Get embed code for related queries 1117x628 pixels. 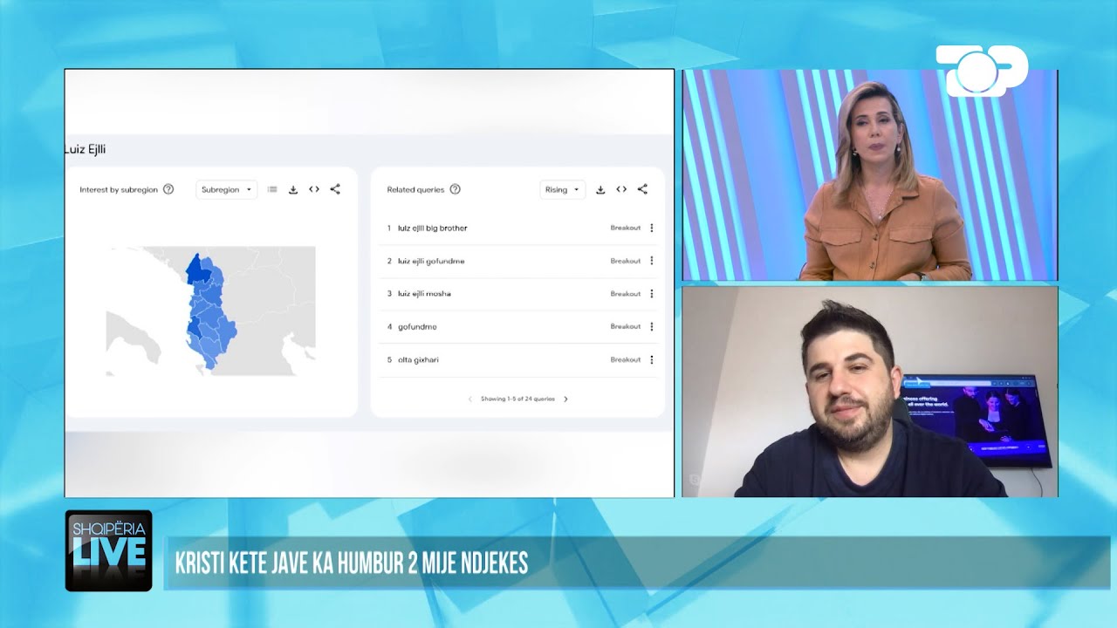[621, 189]
